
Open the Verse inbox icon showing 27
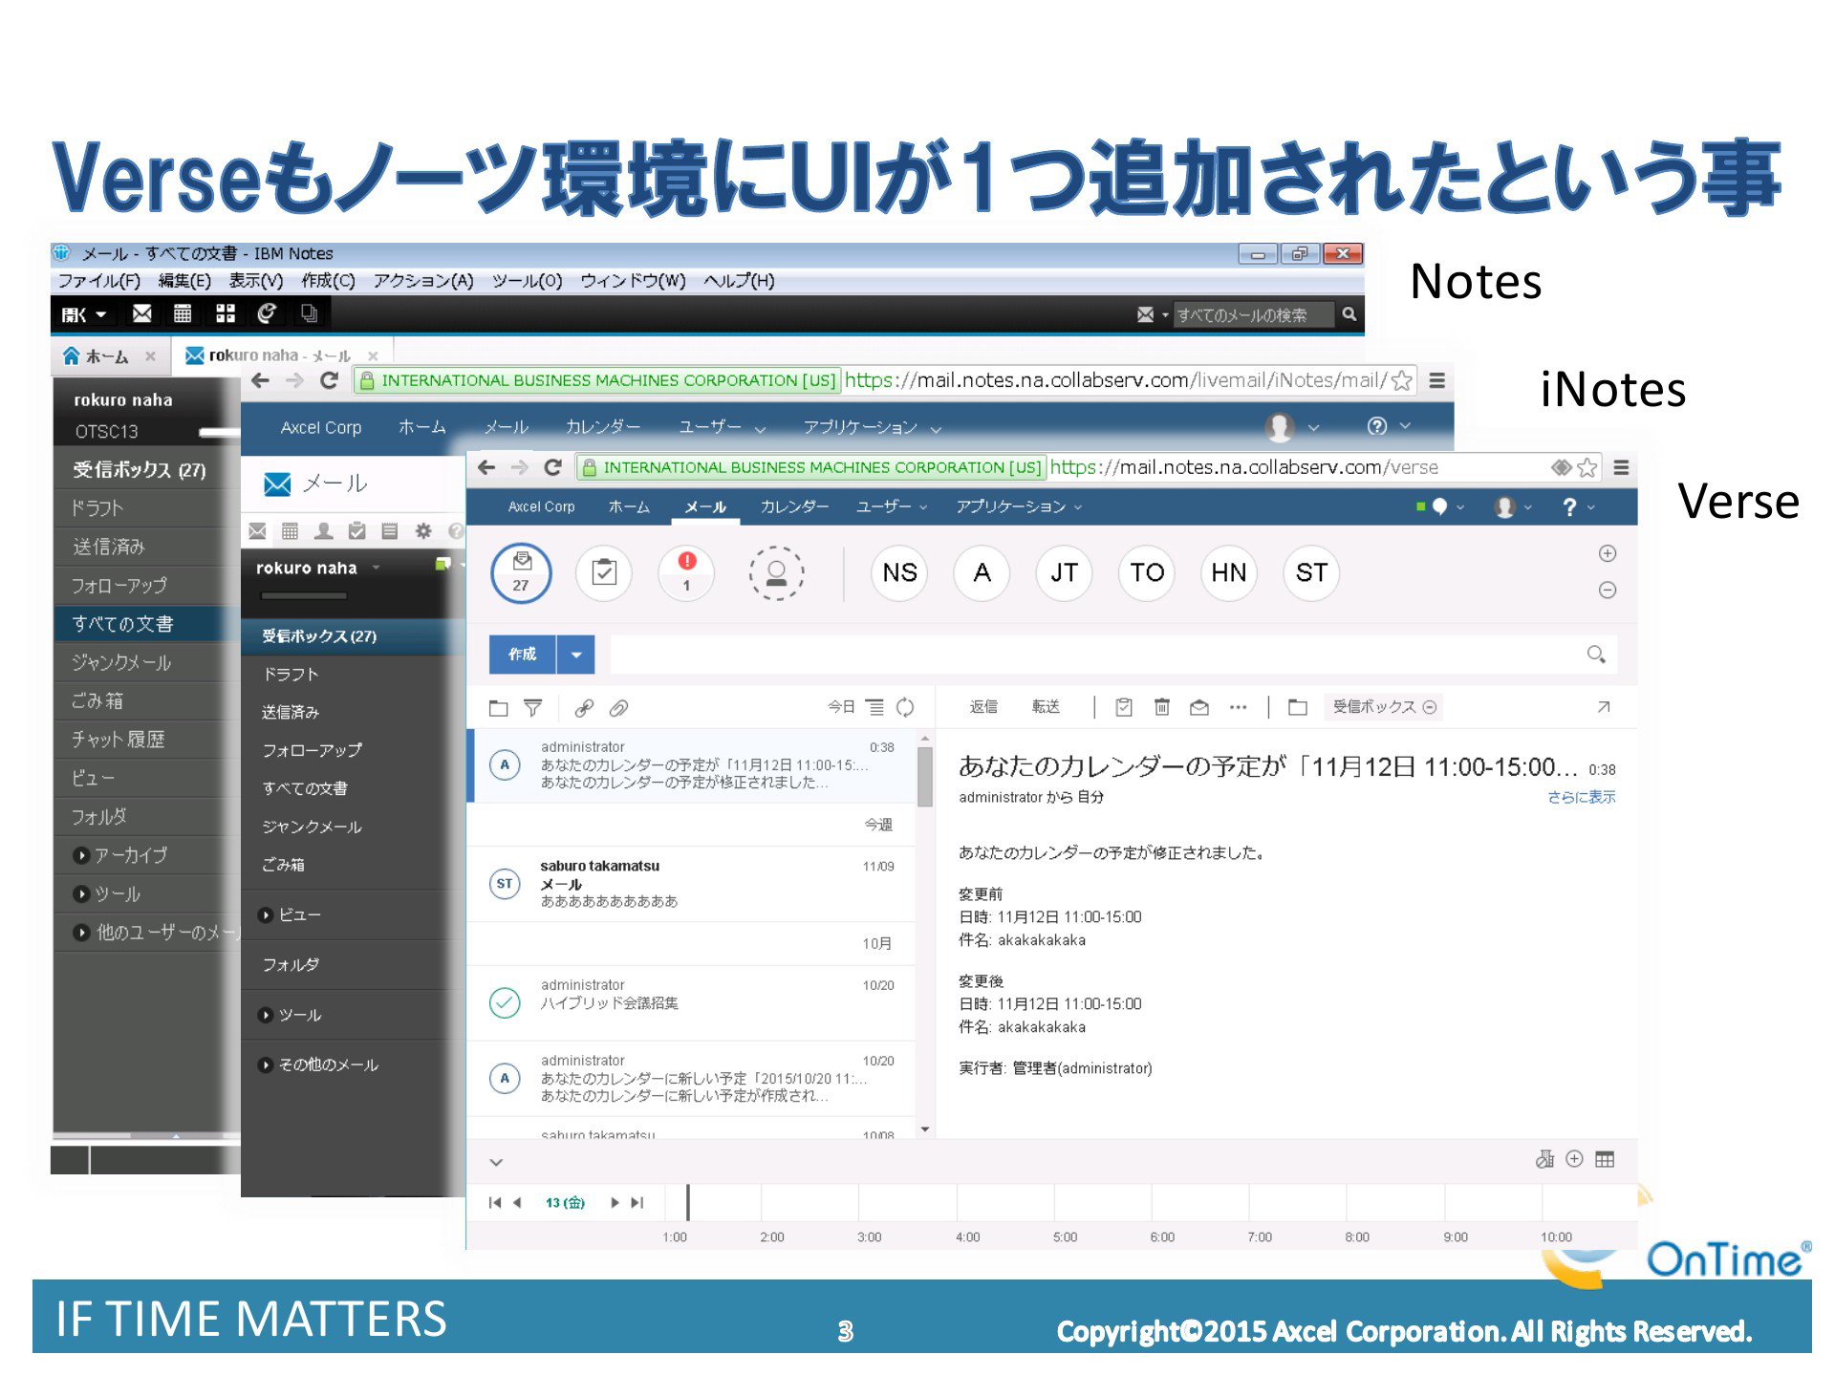521,573
